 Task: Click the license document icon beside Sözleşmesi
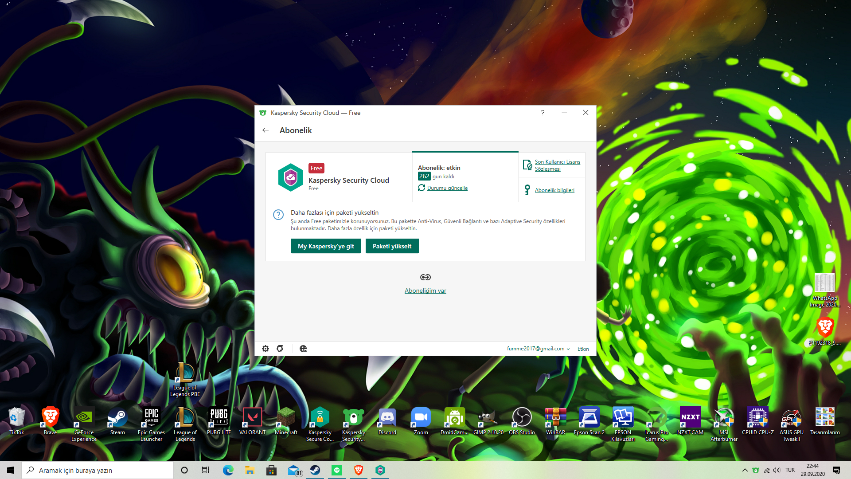(527, 165)
